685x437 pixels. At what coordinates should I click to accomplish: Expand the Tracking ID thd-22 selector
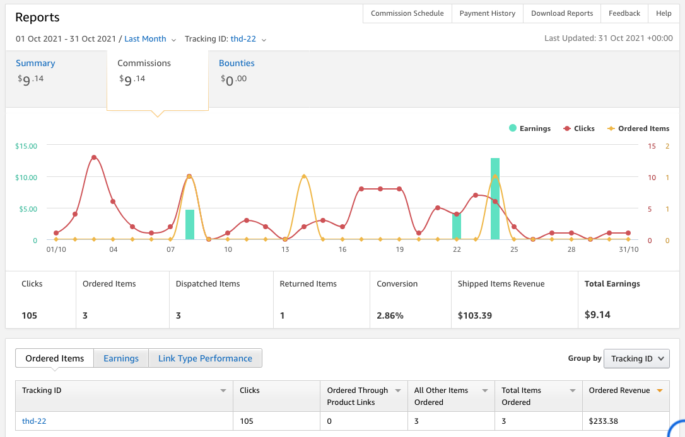coord(248,39)
